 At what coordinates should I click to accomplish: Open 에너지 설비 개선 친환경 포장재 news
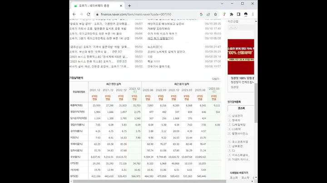(99, 66)
